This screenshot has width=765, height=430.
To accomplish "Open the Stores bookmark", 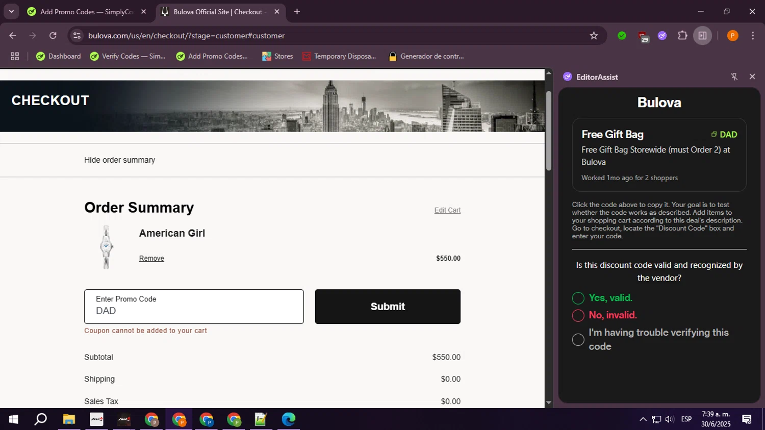I will [x=277, y=56].
